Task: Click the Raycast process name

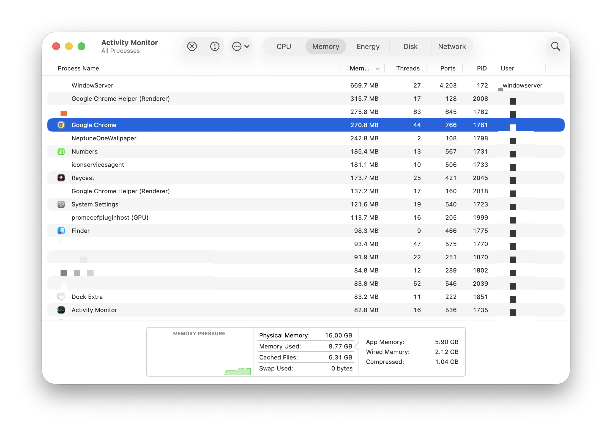Action: 83,178
